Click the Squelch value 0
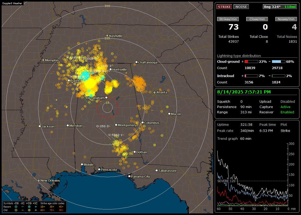This screenshot has width=301, height=215. pos(241,102)
